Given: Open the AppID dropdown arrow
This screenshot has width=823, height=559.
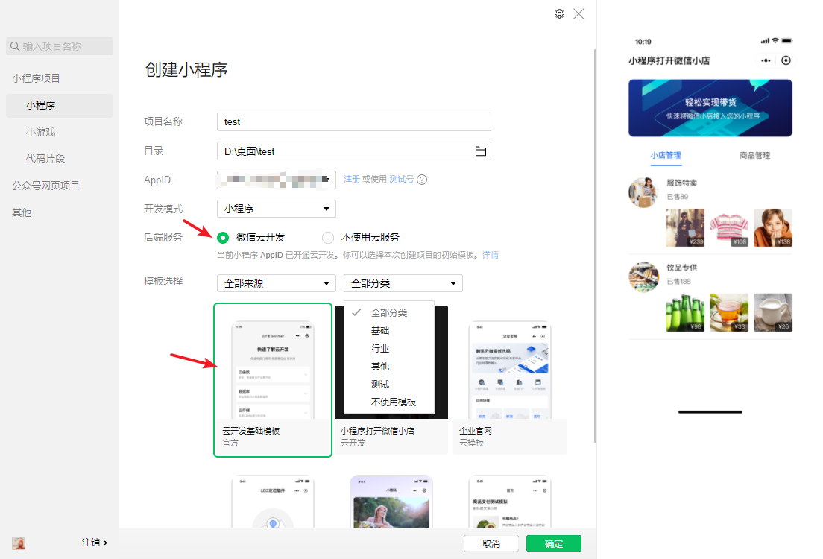Looking at the screenshot, I should [326, 180].
